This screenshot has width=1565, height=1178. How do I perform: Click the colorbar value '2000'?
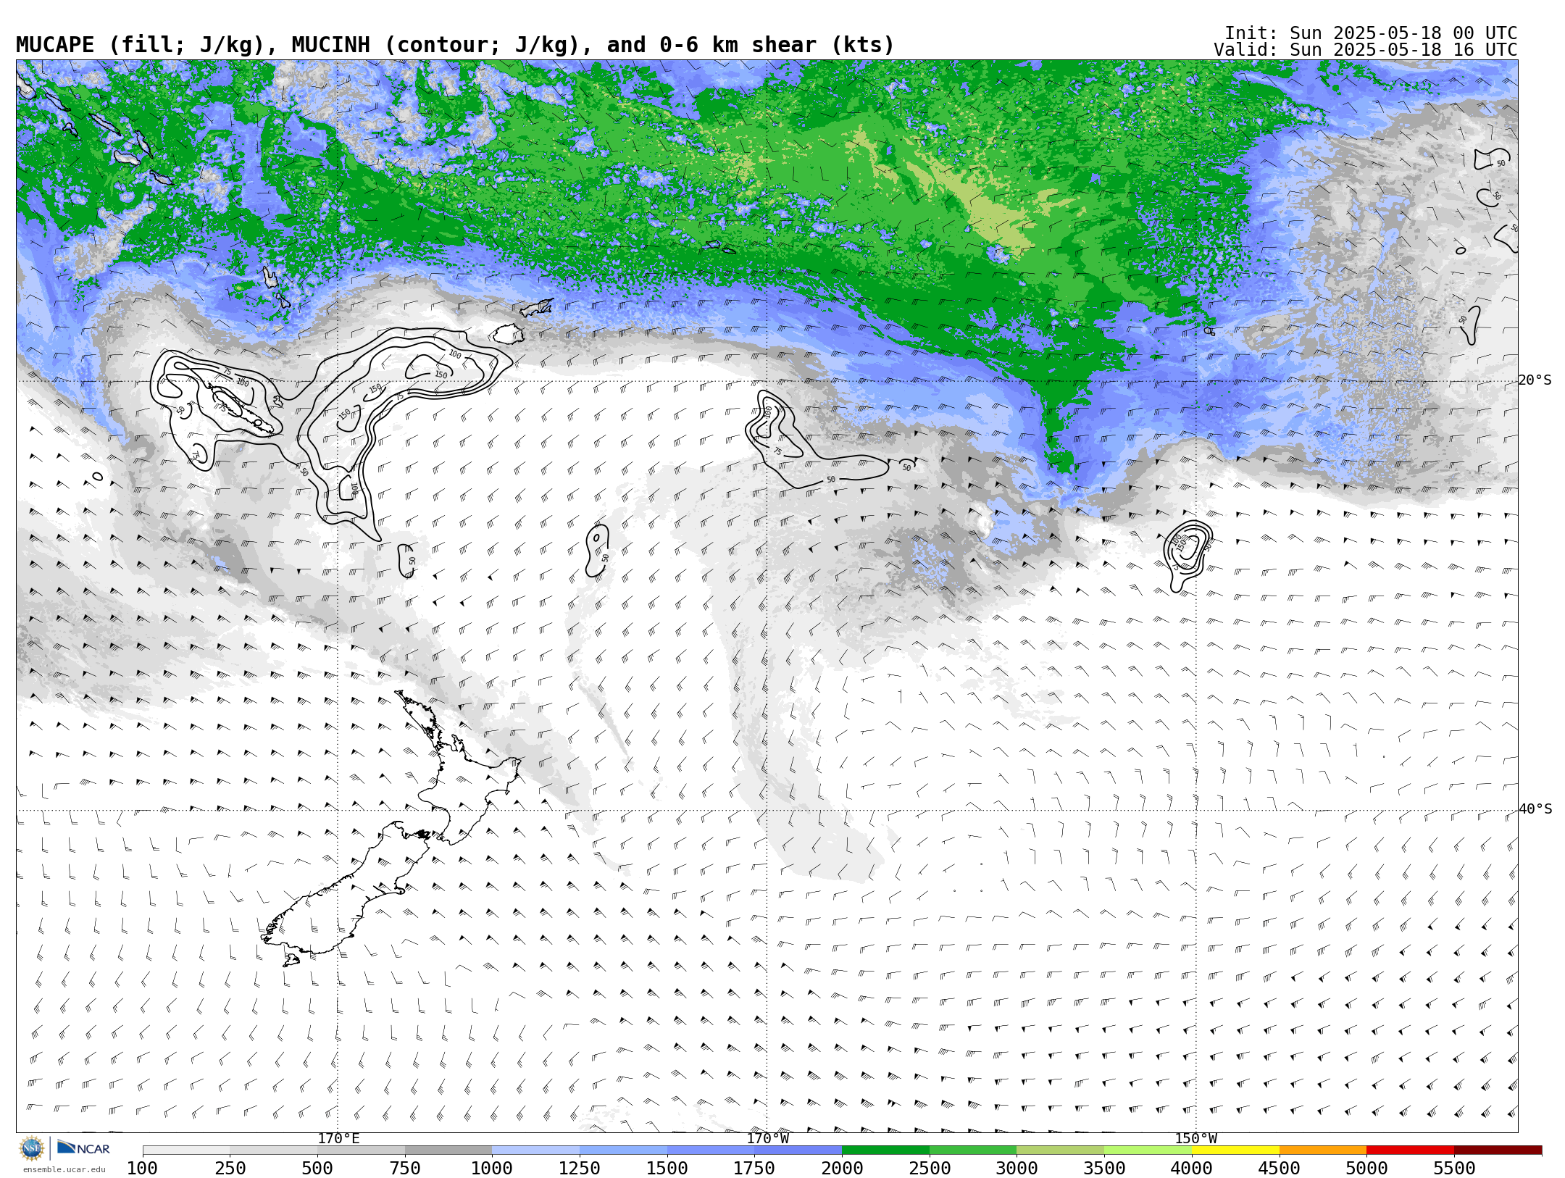click(842, 1168)
